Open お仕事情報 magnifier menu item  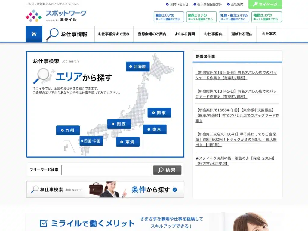point(68,34)
